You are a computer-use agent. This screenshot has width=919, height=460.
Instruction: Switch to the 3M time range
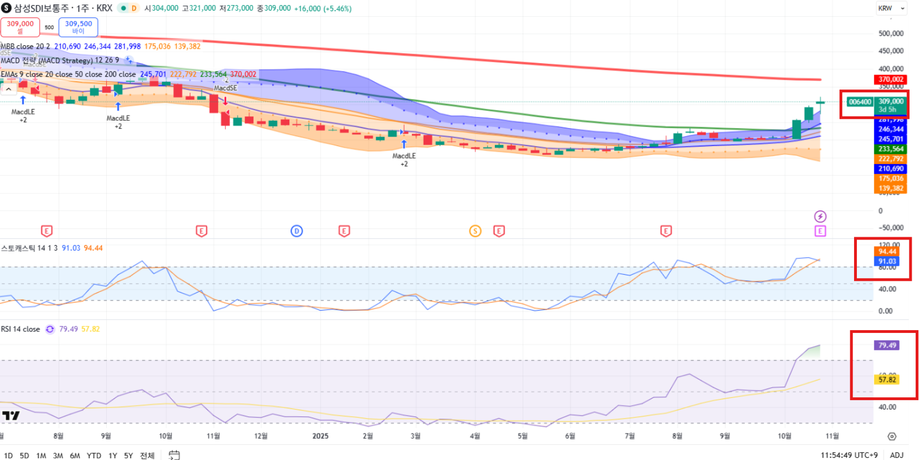pos(58,456)
